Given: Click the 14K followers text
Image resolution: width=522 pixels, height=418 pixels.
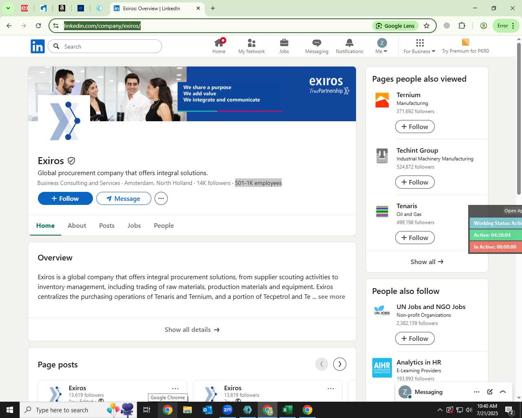Looking at the screenshot, I should [214, 183].
